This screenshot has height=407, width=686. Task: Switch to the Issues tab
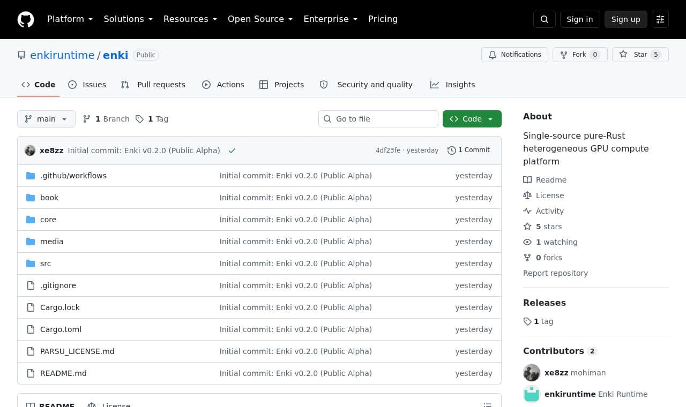tap(87, 85)
